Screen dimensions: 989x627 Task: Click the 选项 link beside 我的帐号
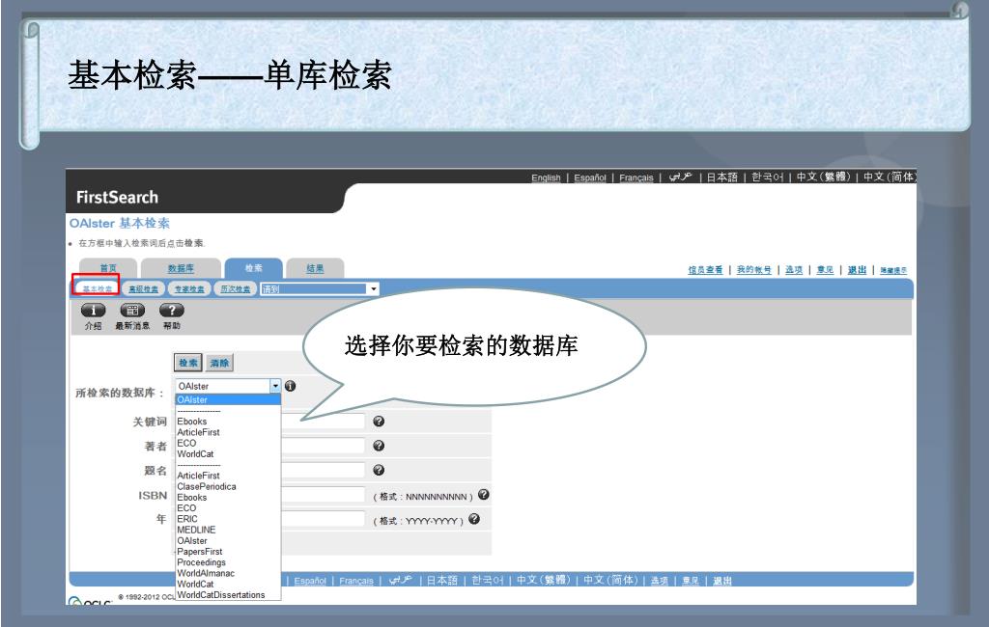(794, 270)
